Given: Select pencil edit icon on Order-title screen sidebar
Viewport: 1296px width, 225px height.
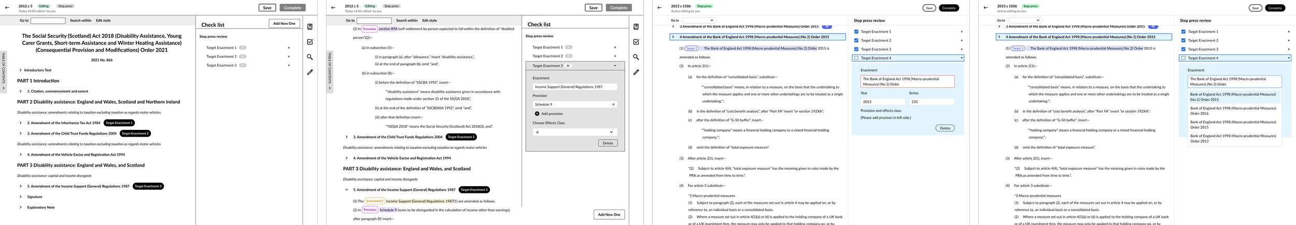Looking at the screenshot, I should point(310,72).
